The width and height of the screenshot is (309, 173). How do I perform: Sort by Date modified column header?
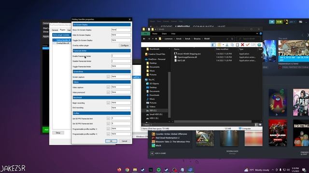[222, 49]
